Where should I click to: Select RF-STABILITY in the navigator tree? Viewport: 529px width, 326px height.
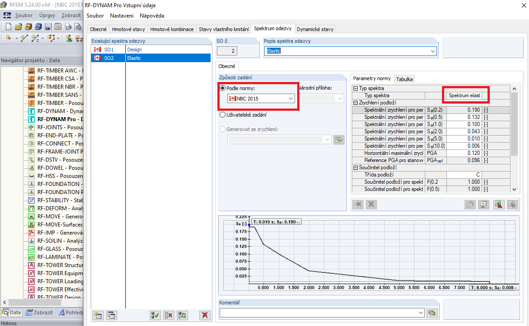tap(55, 200)
